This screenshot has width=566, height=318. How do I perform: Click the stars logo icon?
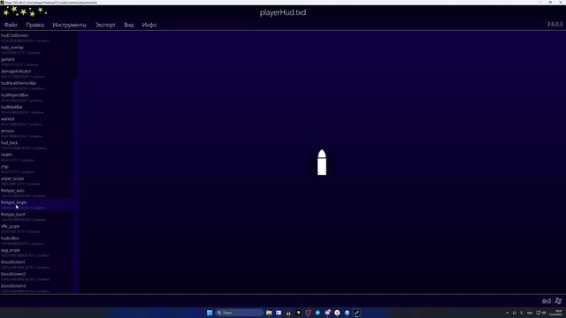point(25,11)
